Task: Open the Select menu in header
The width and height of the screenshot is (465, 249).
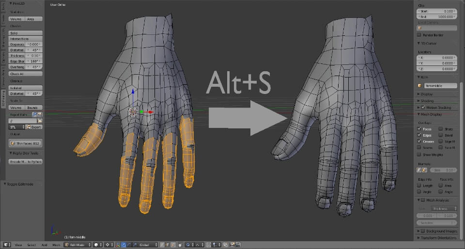Action: 31,245
